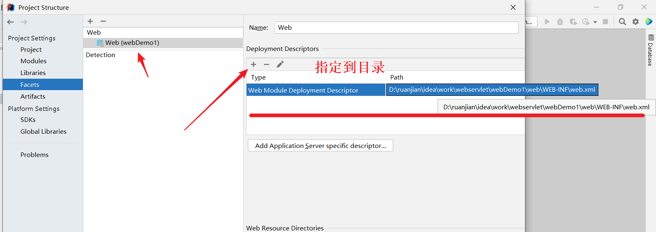Open the profiler options dropdown arrow

click(595, 22)
